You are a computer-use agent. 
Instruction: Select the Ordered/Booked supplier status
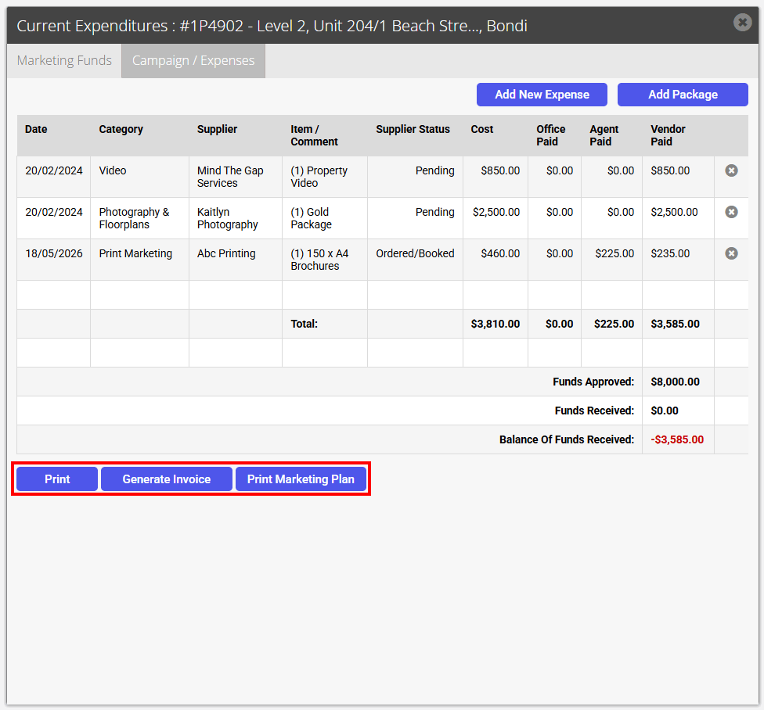pyautogui.click(x=415, y=253)
